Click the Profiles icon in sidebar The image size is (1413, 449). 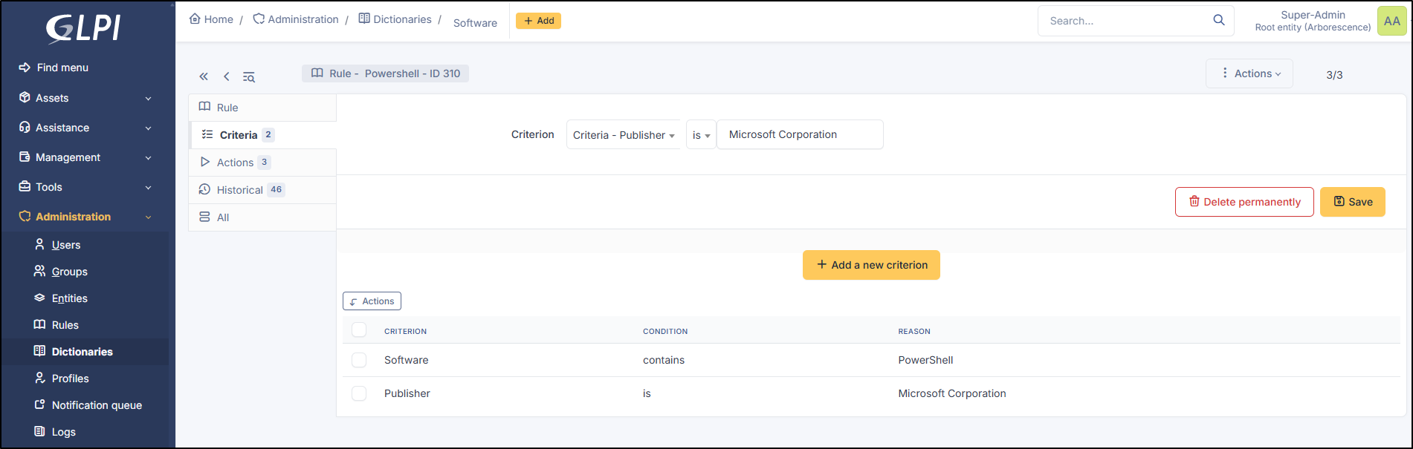point(40,378)
